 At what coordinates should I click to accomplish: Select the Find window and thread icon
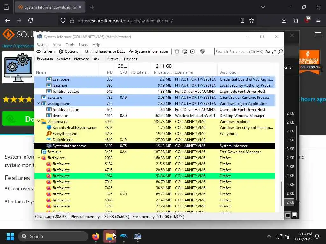click(x=185, y=51)
